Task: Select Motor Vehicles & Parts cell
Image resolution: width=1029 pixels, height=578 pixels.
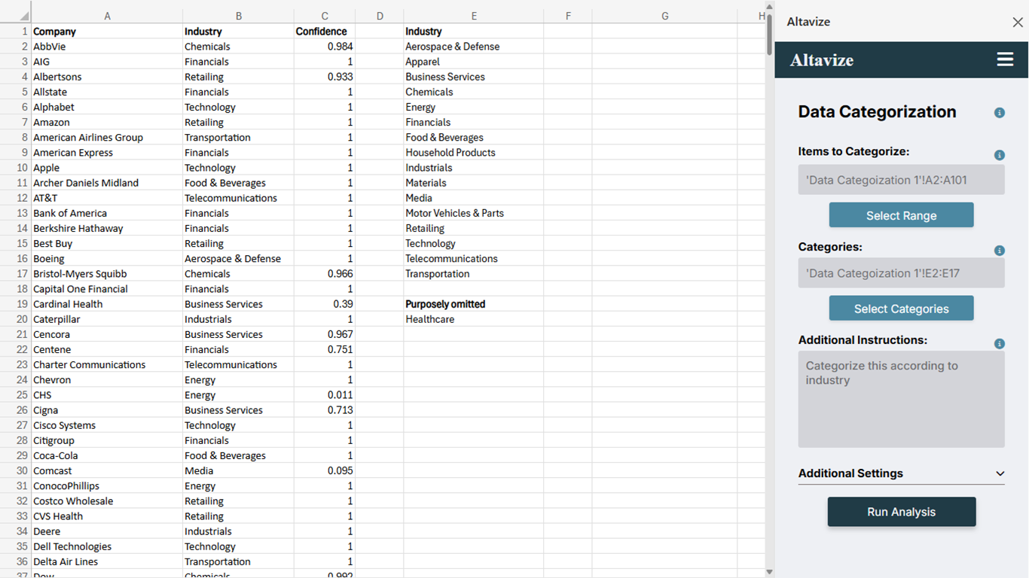Action: click(x=474, y=213)
